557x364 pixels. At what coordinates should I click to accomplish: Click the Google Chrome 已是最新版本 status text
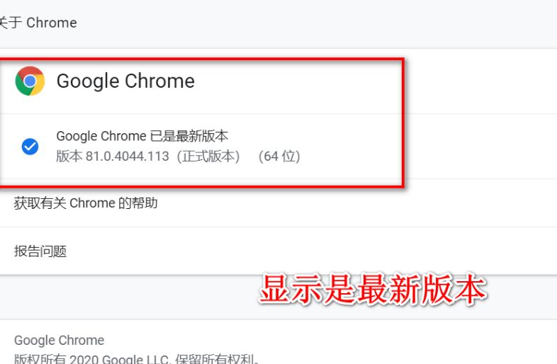142,136
